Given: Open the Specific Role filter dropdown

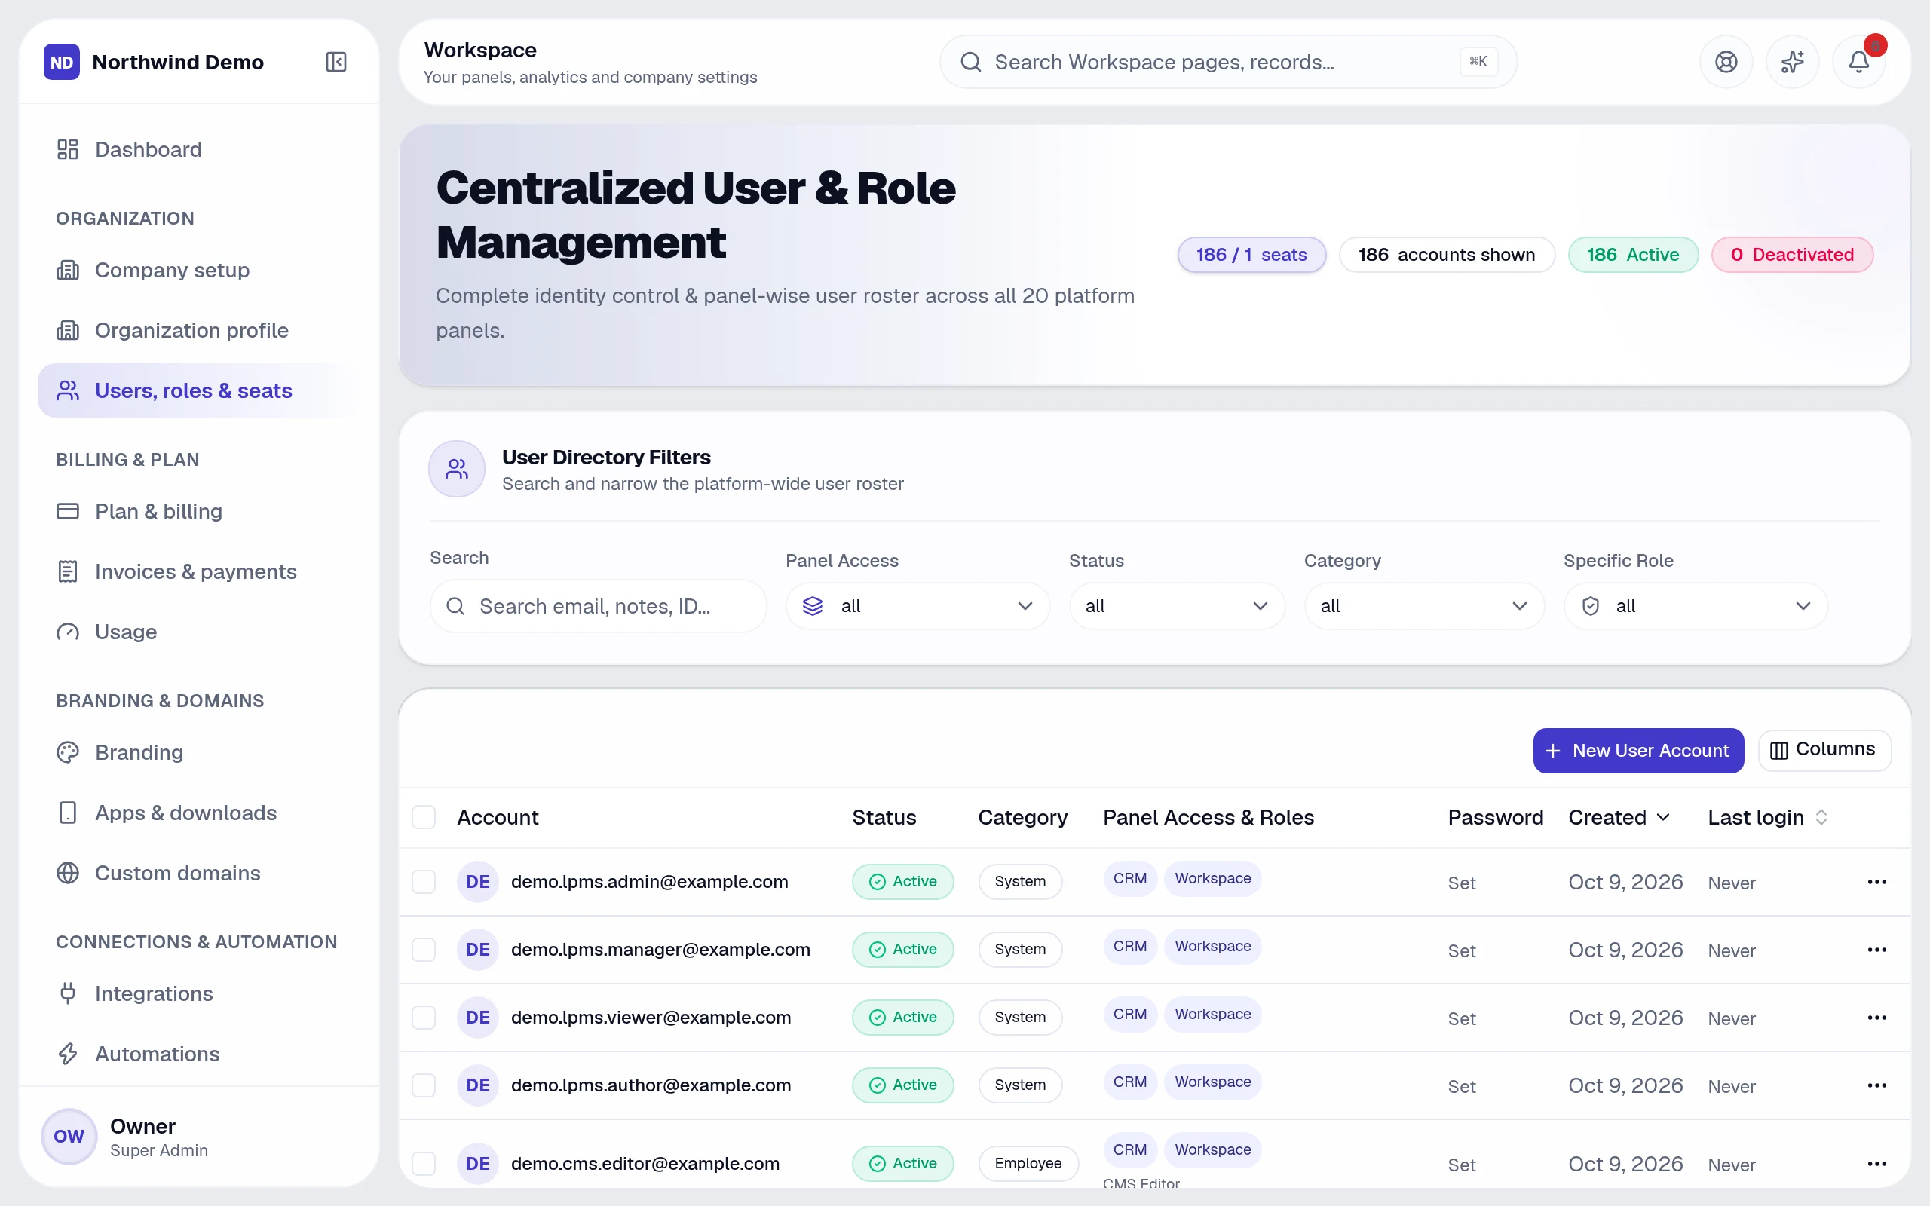Looking at the screenshot, I should [x=1695, y=606].
